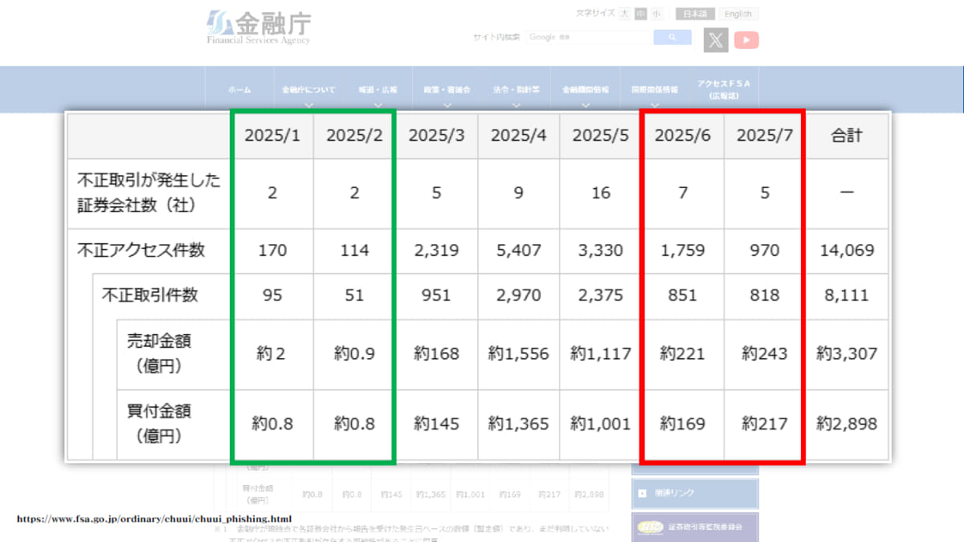Open the 金融機関情報 navigation menu
Image resolution: width=964 pixels, height=542 pixels.
(587, 90)
